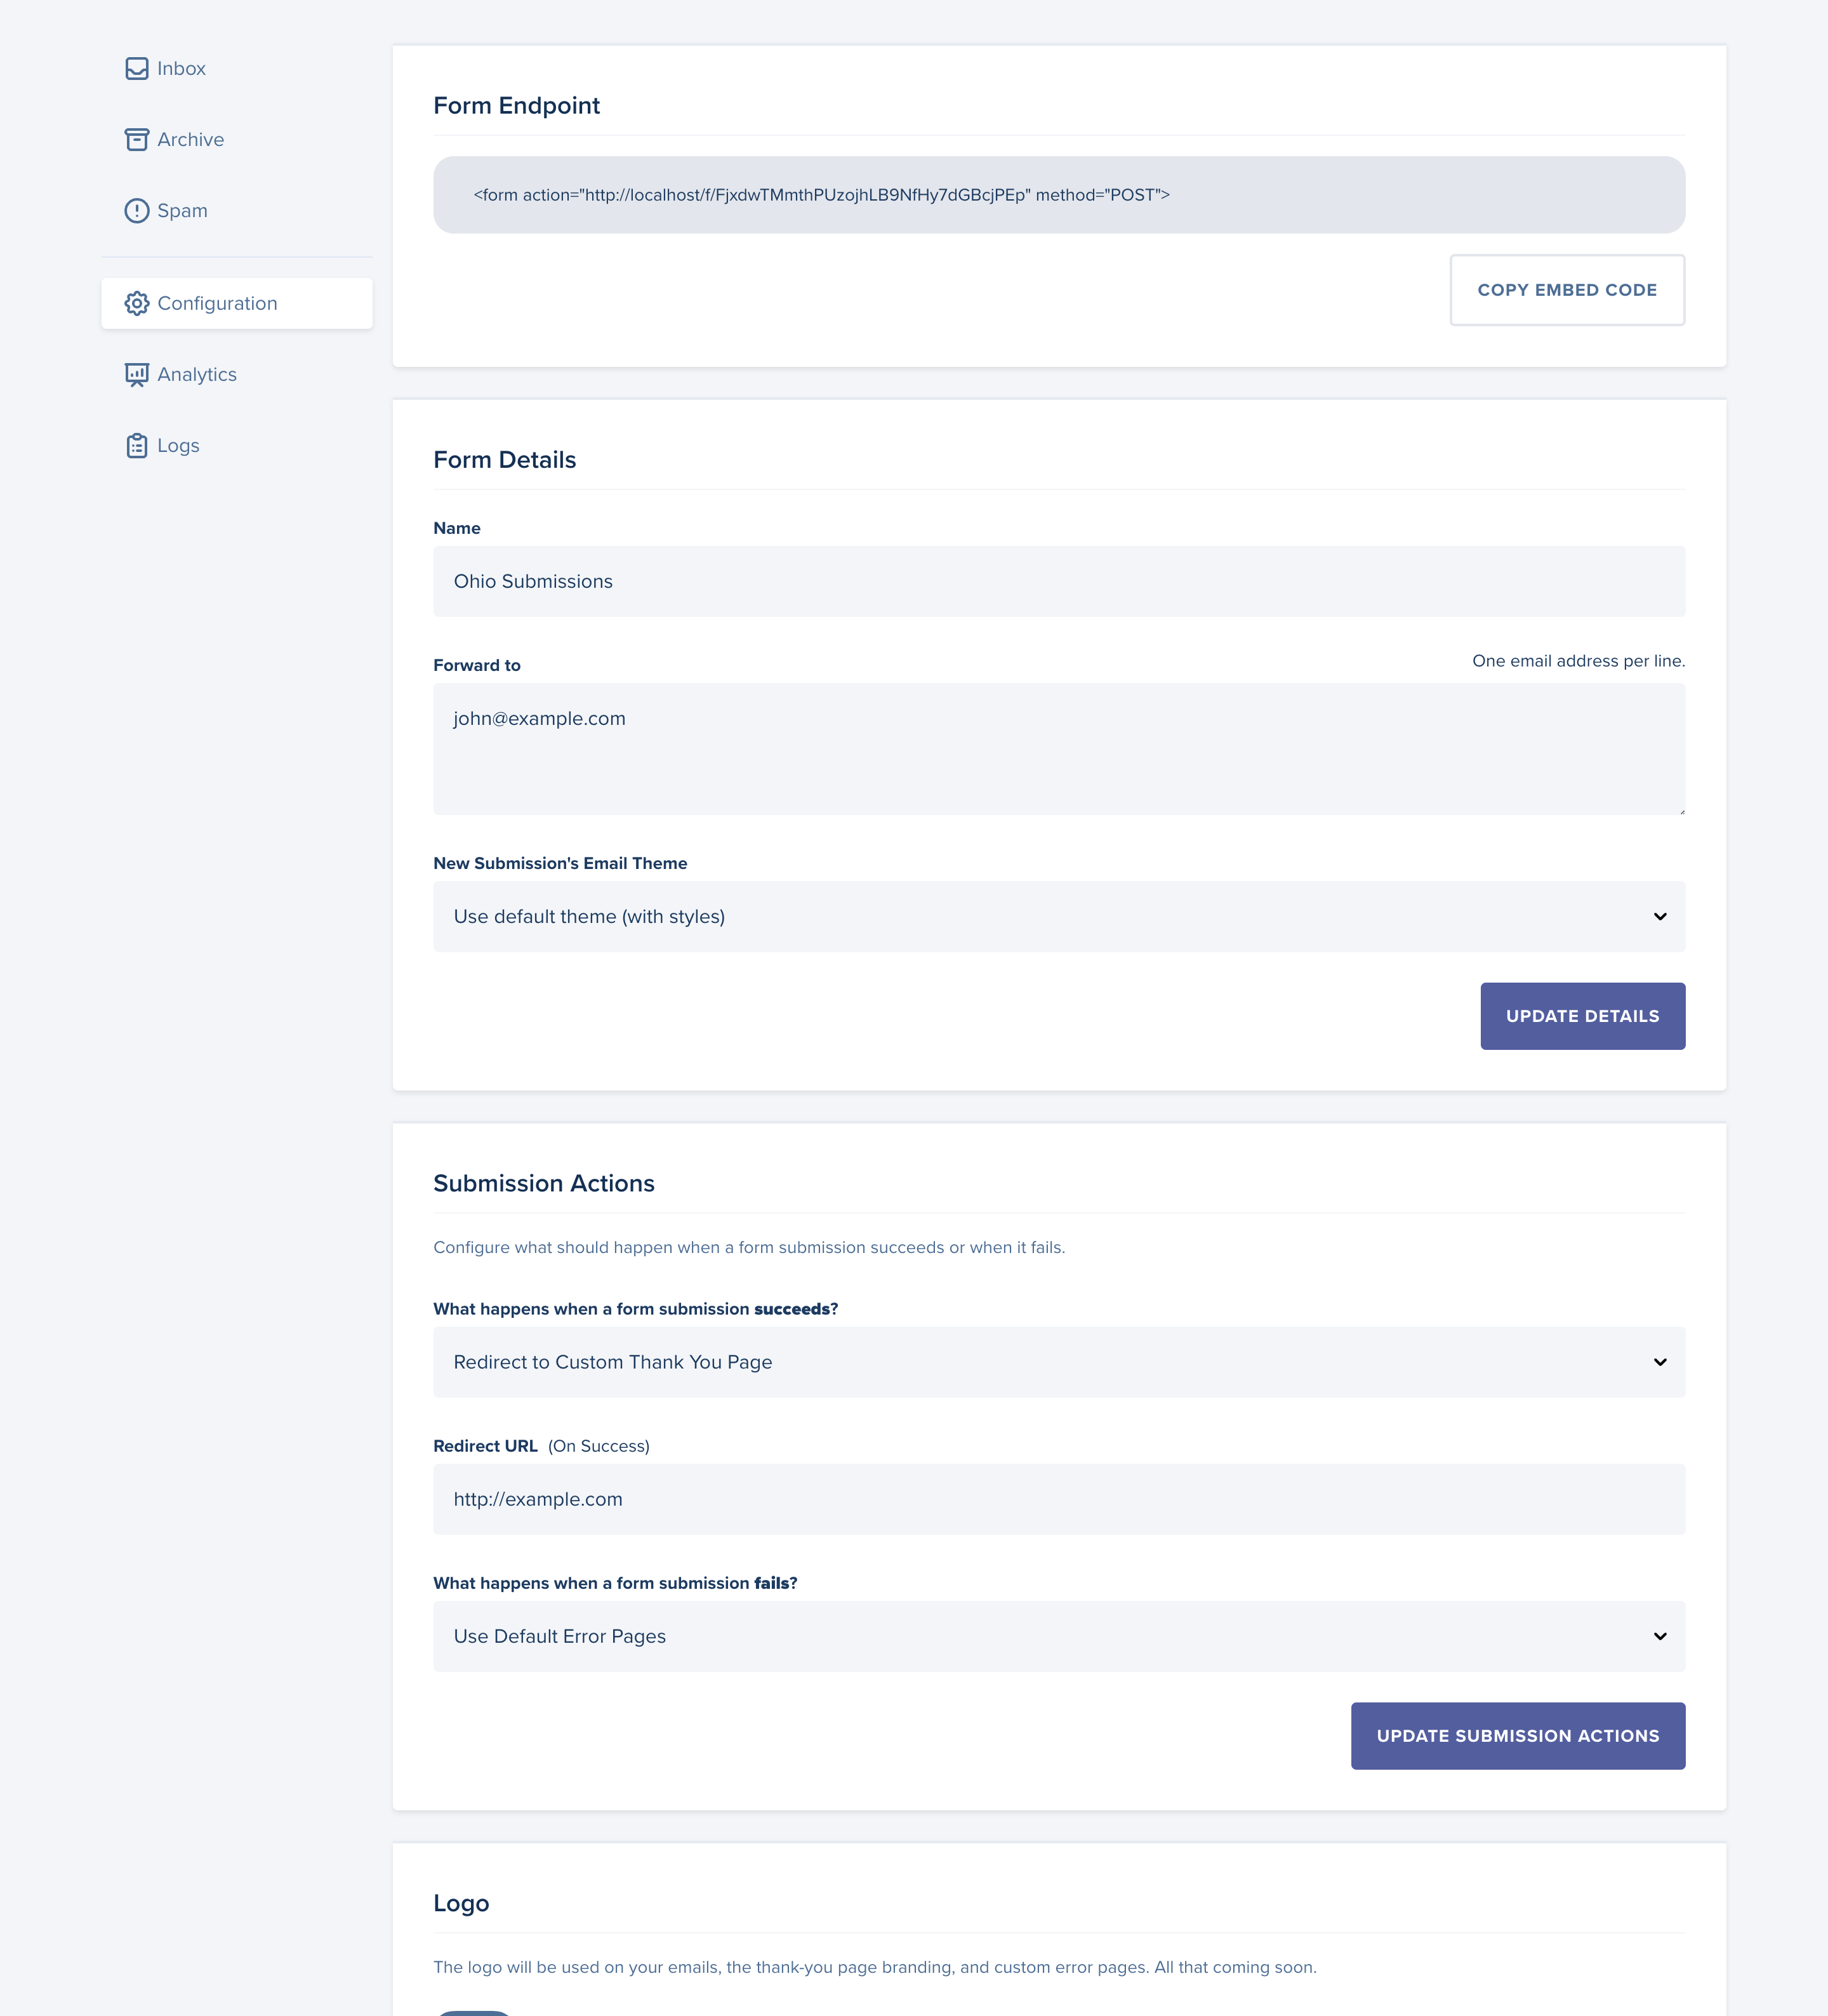This screenshot has width=1828, height=2016.
Task: Click the Archive box icon in sidebar
Action: (x=138, y=139)
